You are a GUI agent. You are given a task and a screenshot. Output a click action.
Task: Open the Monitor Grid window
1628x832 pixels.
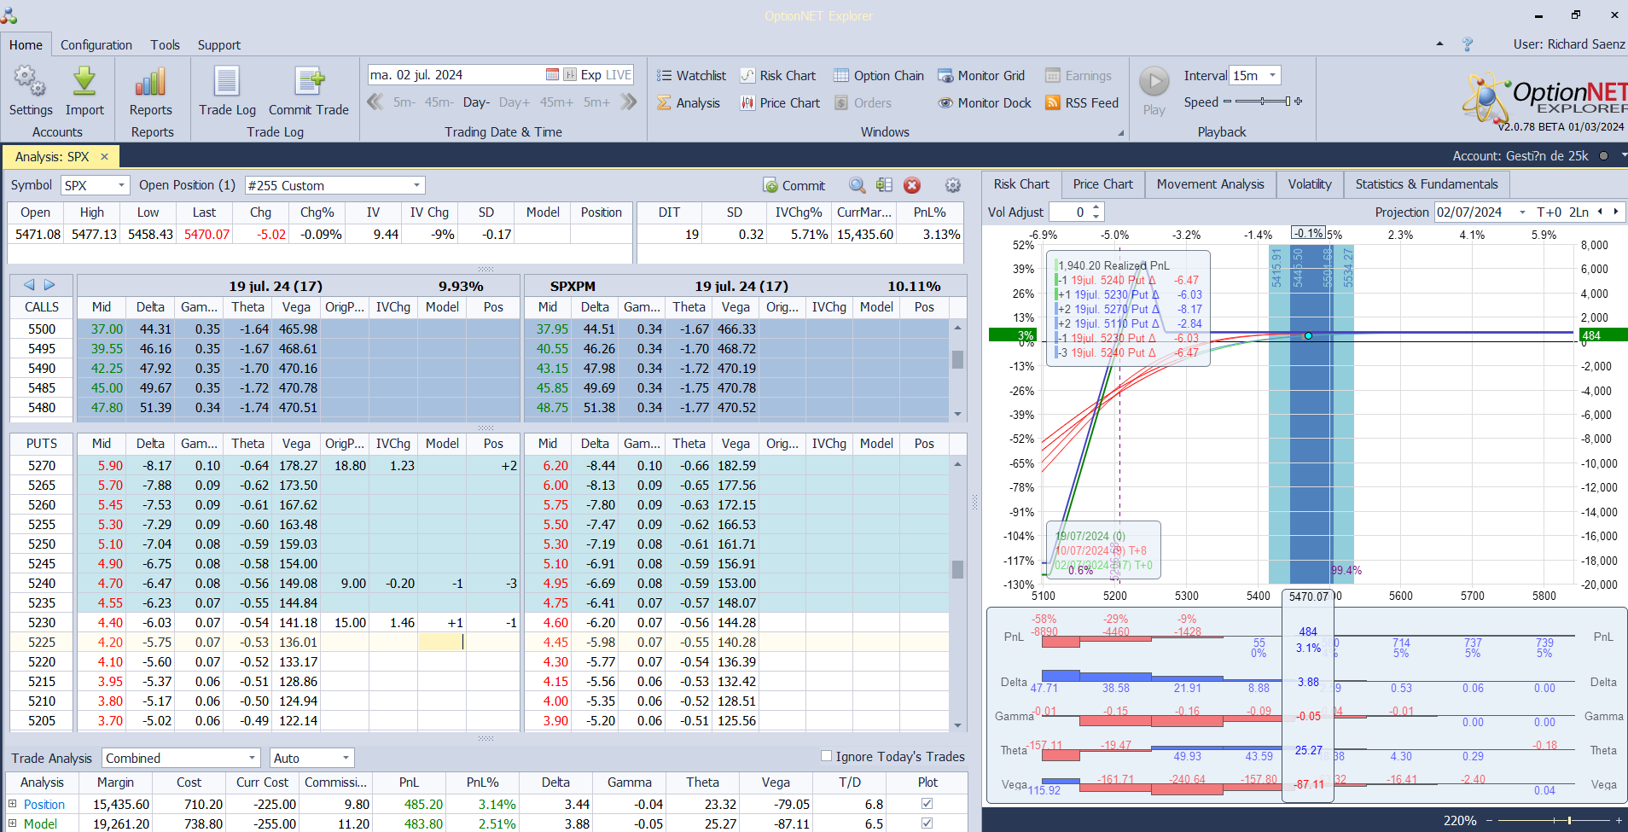click(x=981, y=76)
